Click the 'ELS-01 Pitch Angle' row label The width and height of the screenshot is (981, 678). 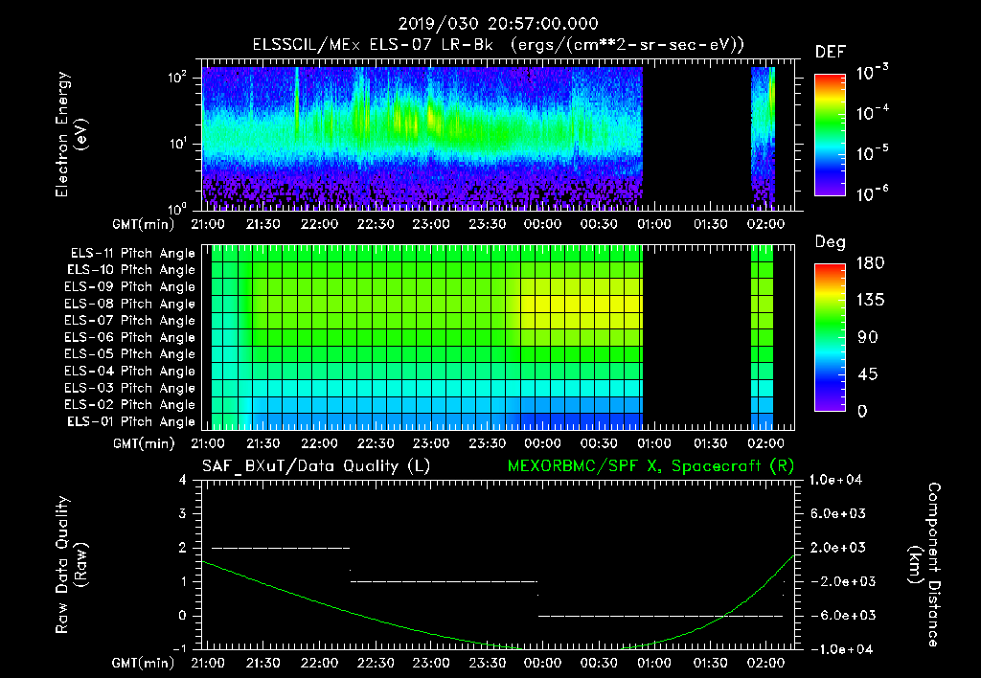(x=131, y=422)
